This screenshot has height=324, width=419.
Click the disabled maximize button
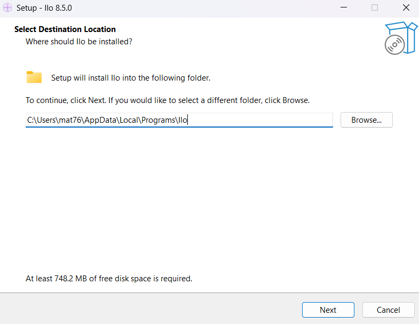[x=375, y=7]
